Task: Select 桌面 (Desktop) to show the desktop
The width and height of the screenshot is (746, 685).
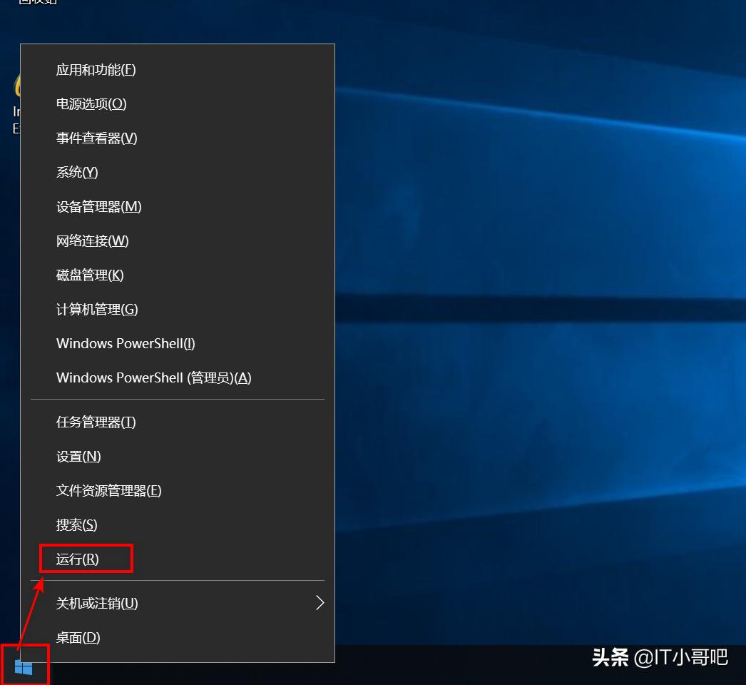Action: (77, 637)
